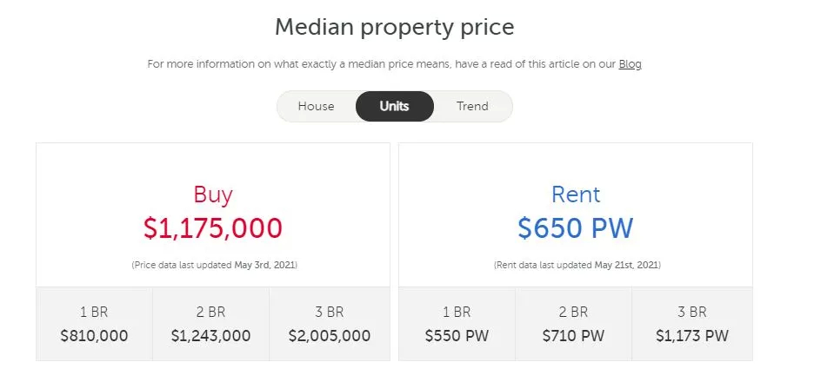Click the 2 BR label under Rent
The width and height of the screenshot is (814, 382).
pos(573,312)
